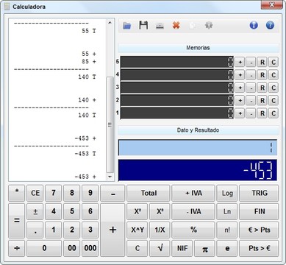Click the printer icon in toolbar

click(160, 26)
